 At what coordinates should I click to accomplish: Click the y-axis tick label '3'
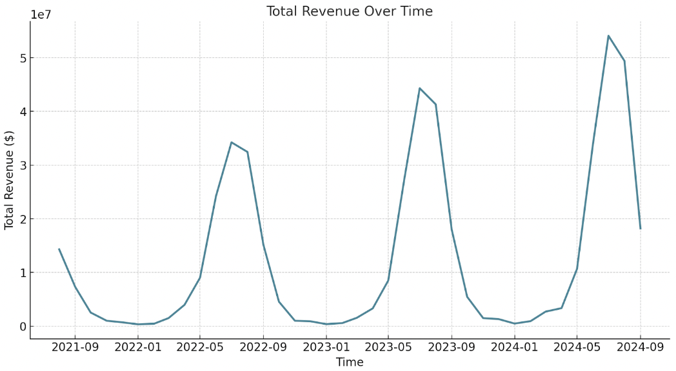[21, 166]
